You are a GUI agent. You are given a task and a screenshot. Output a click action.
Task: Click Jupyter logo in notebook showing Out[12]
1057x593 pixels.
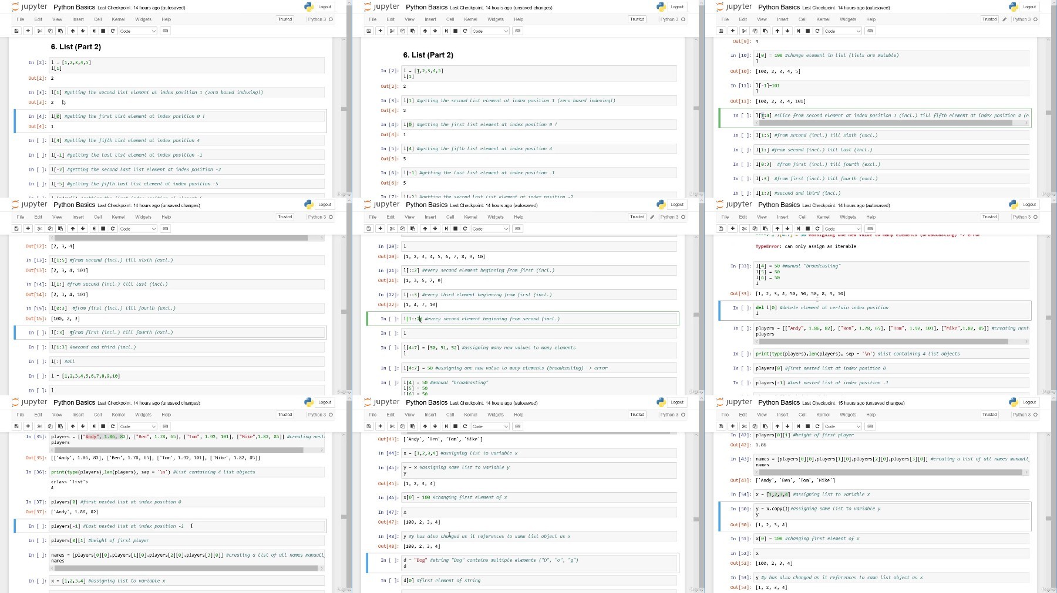point(30,204)
